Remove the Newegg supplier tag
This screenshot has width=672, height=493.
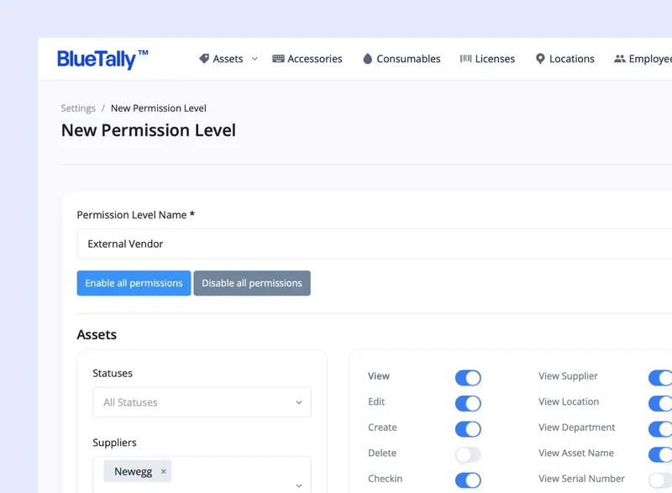coord(163,471)
